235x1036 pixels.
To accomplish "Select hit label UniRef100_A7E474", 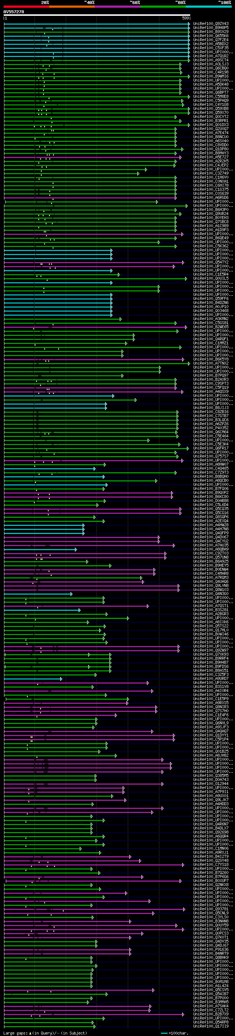I will [x=211, y=133].
